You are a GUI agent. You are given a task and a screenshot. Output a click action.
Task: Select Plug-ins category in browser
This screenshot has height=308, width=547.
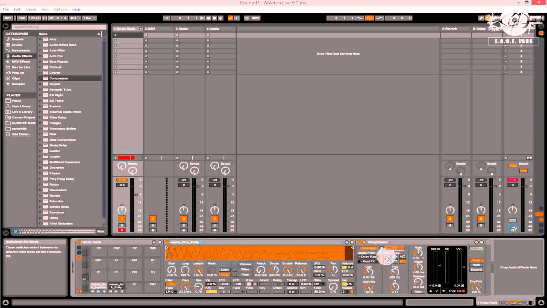click(18, 73)
